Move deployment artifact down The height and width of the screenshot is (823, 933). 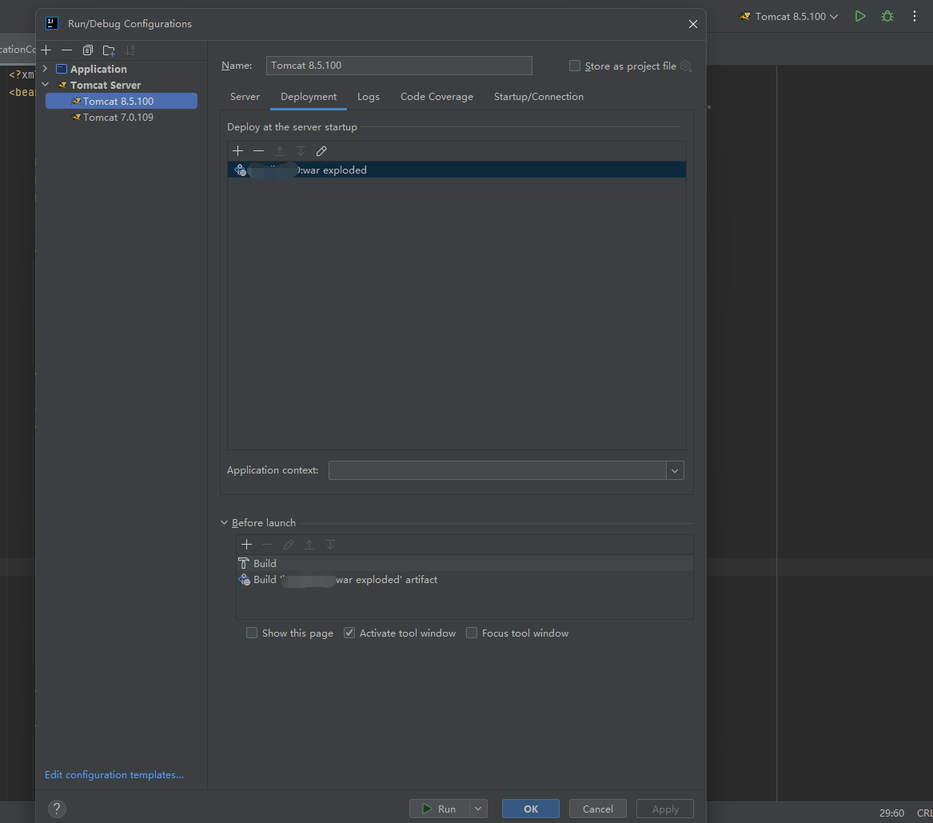301,151
